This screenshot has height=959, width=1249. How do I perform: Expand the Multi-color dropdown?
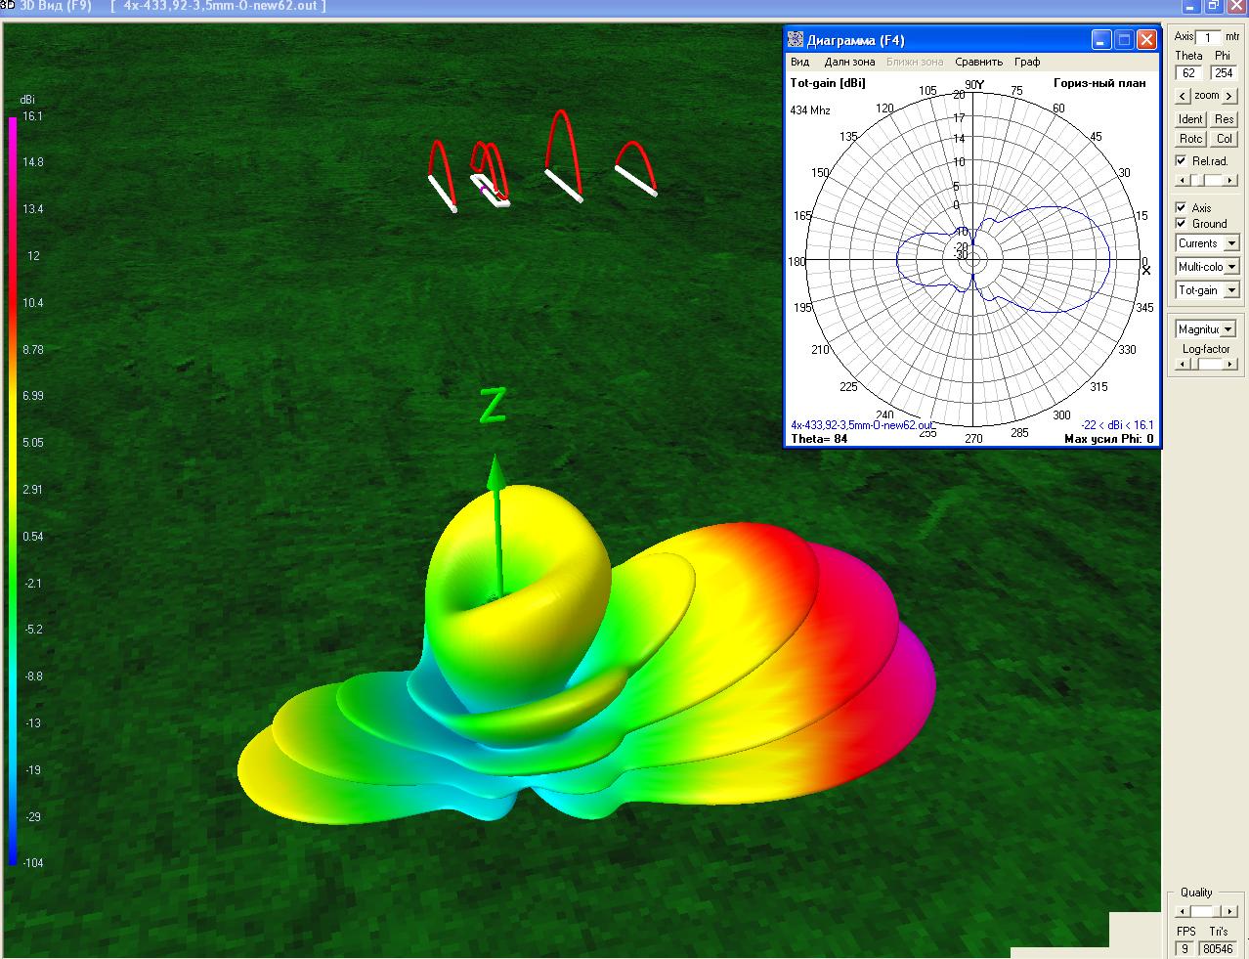[1230, 267]
